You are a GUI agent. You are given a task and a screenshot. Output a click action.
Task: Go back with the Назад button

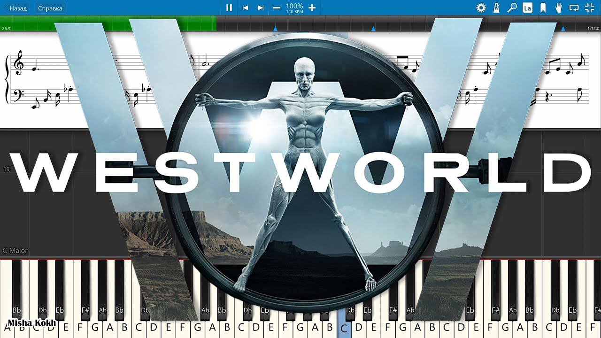click(x=17, y=8)
